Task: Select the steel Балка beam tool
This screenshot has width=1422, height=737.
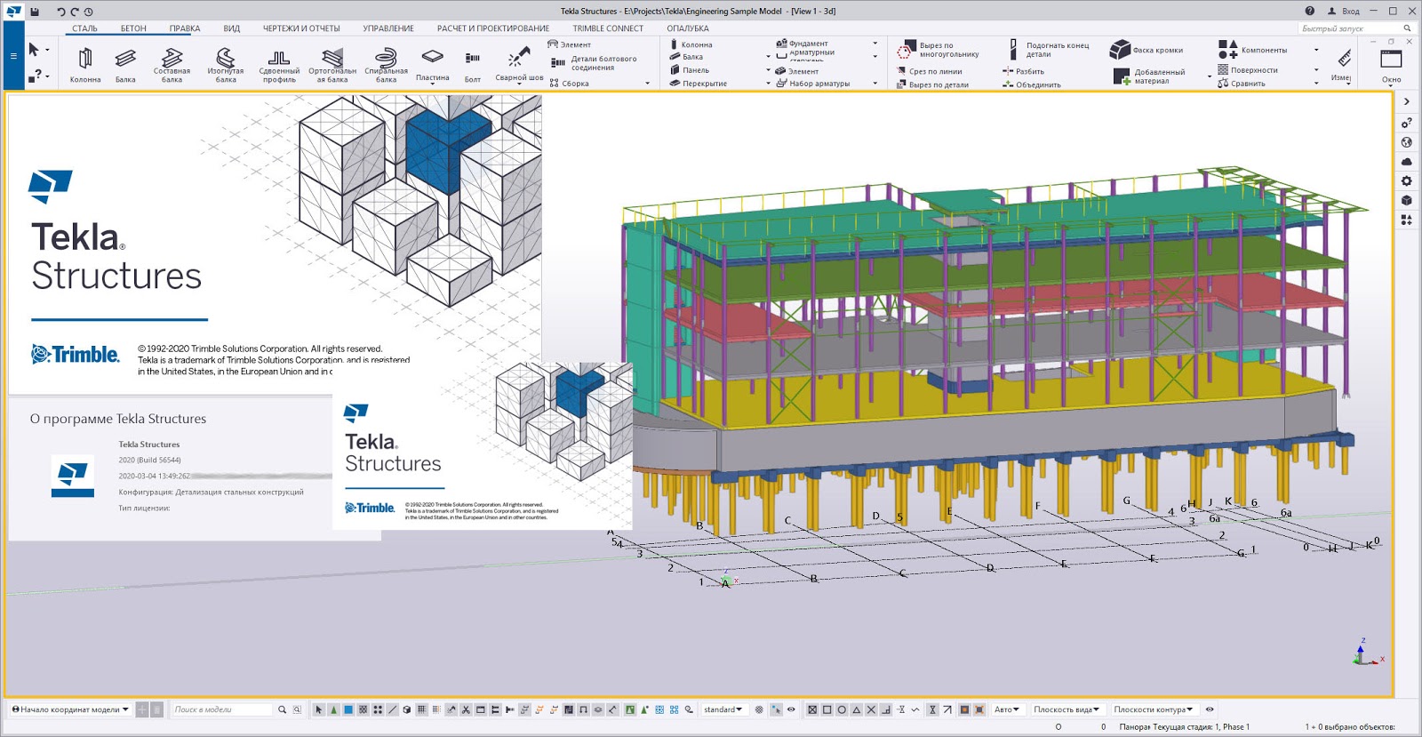Action: (x=125, y=65)
